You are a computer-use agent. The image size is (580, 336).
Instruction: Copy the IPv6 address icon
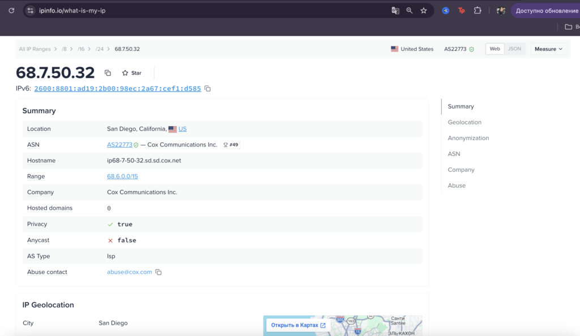click(x=207, y=89)
